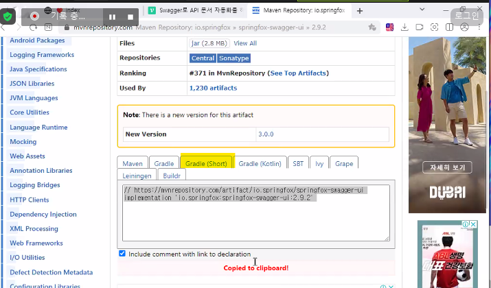Open I/O Utilities category

(27, 257)
